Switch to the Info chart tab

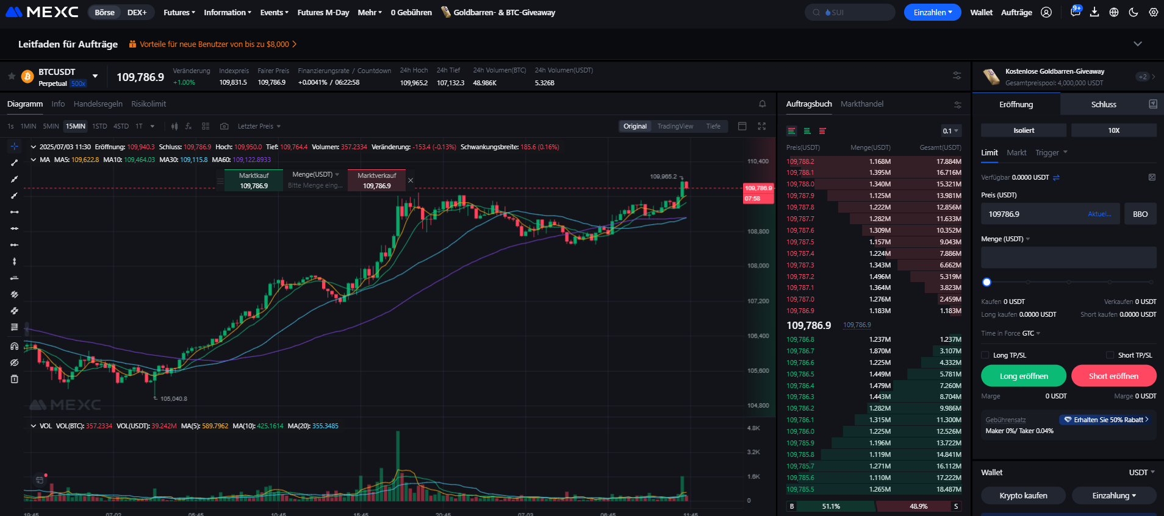tap(58, 104)
